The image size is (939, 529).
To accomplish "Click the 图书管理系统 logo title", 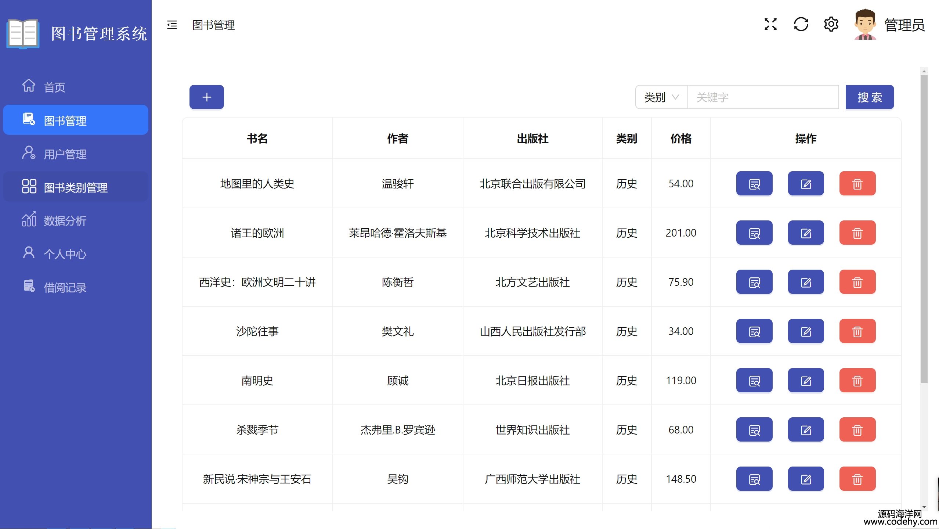I will [99, 33].
